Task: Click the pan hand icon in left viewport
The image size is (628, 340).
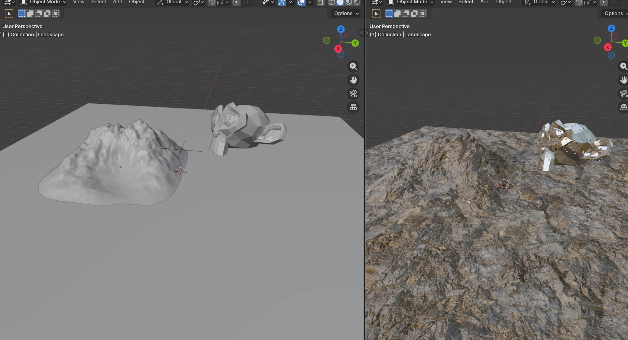Action: [353, 80]
